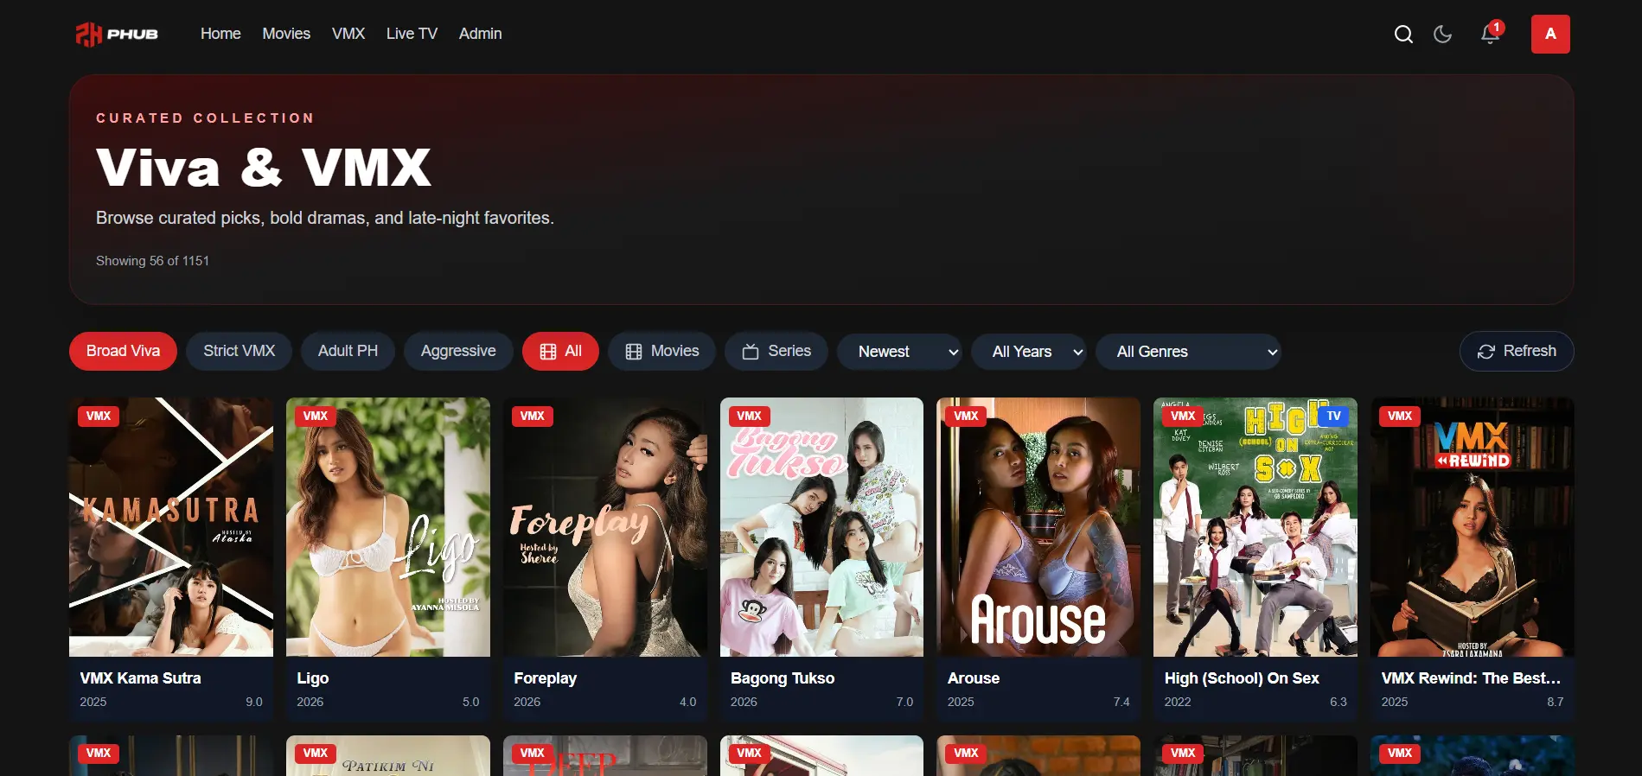Click the VMX badge on Kama Sutra card

[99, 416]
